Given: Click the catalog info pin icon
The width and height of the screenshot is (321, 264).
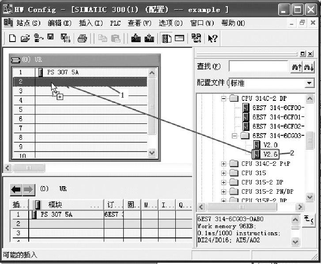Looking at the screenshot, I should [x=309, y=220].
